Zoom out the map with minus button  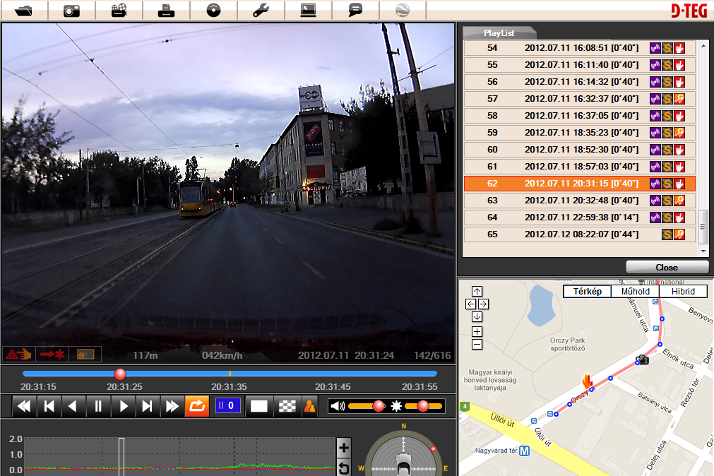point(477,344)
